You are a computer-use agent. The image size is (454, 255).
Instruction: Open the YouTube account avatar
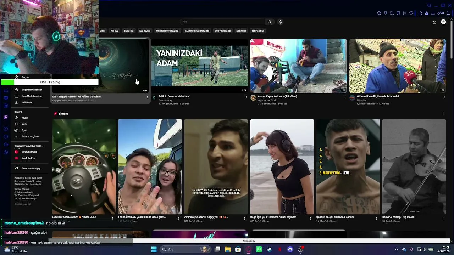[x=443, y=22]
